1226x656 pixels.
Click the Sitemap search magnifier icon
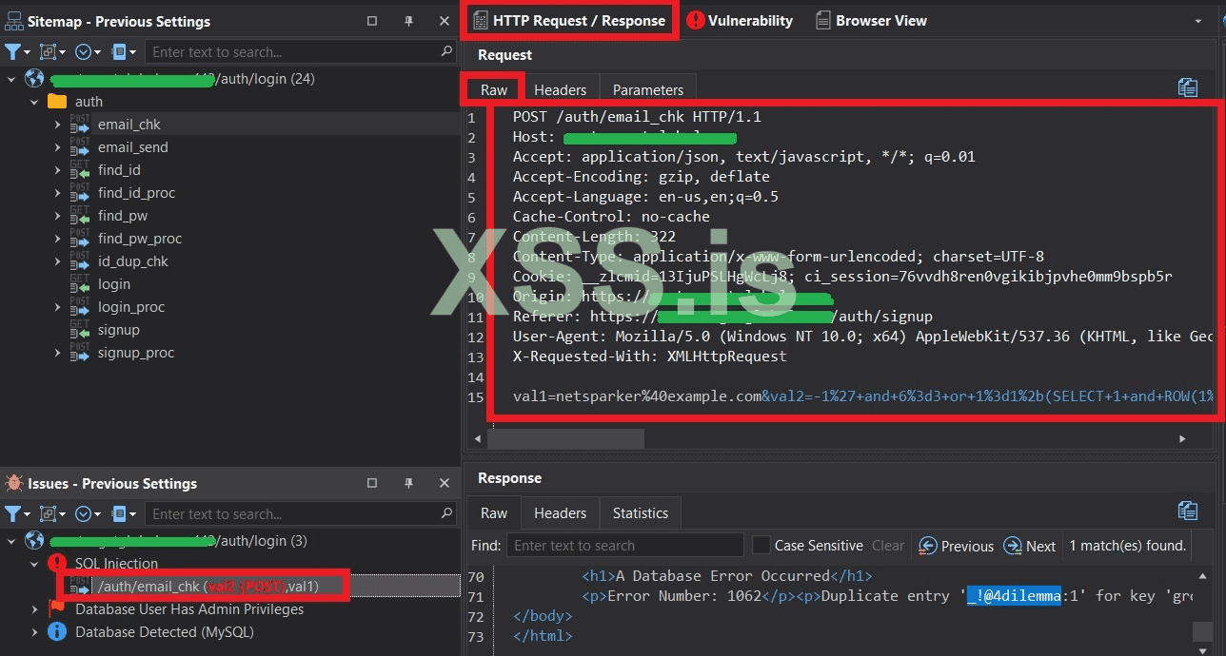pyautogui.click(x=447, y=51)
